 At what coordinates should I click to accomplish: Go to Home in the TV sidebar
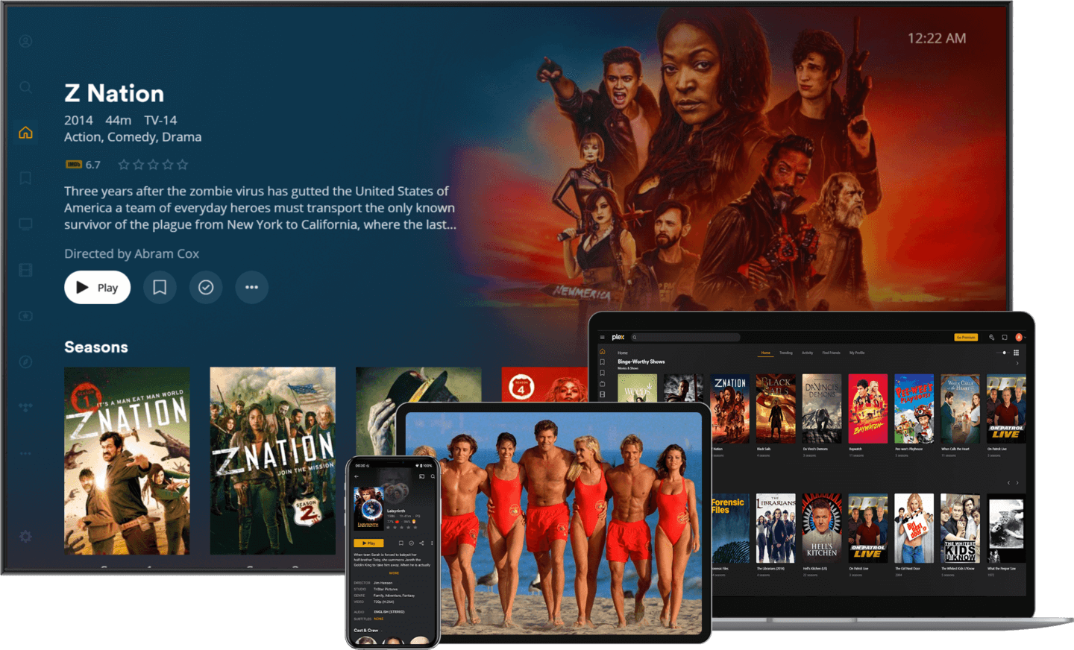click(x=25, y=133)
